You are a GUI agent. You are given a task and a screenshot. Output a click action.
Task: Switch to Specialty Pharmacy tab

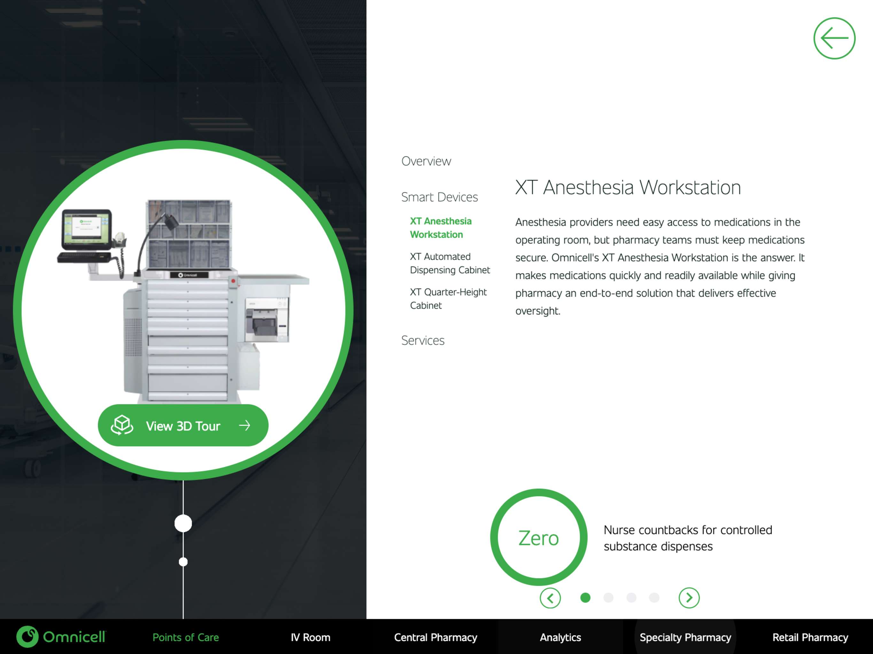click(685, 637)
